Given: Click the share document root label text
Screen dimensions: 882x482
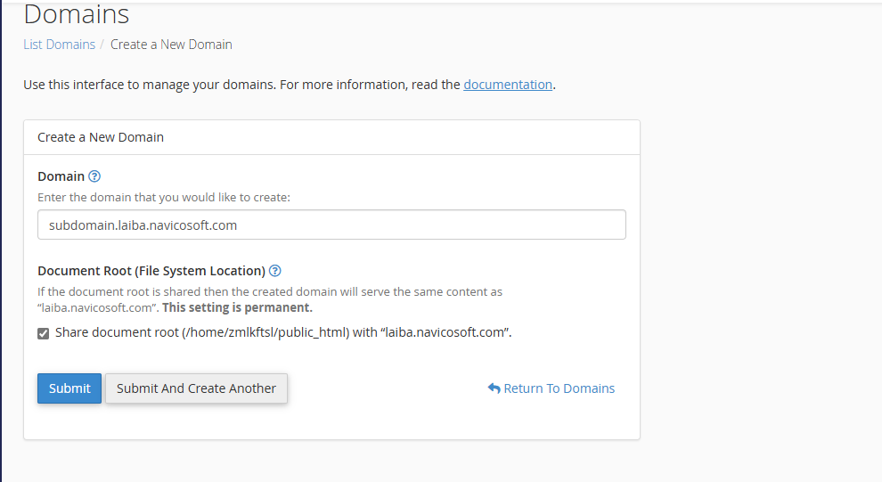Looking at the screenshot, I should tap(283, 332).
